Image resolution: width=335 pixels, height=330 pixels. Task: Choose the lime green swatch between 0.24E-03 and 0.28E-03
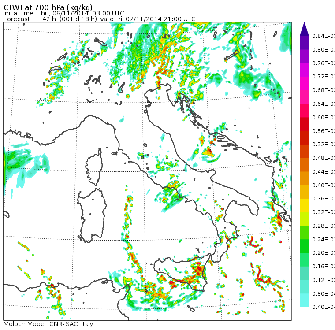tap(304, 233)
